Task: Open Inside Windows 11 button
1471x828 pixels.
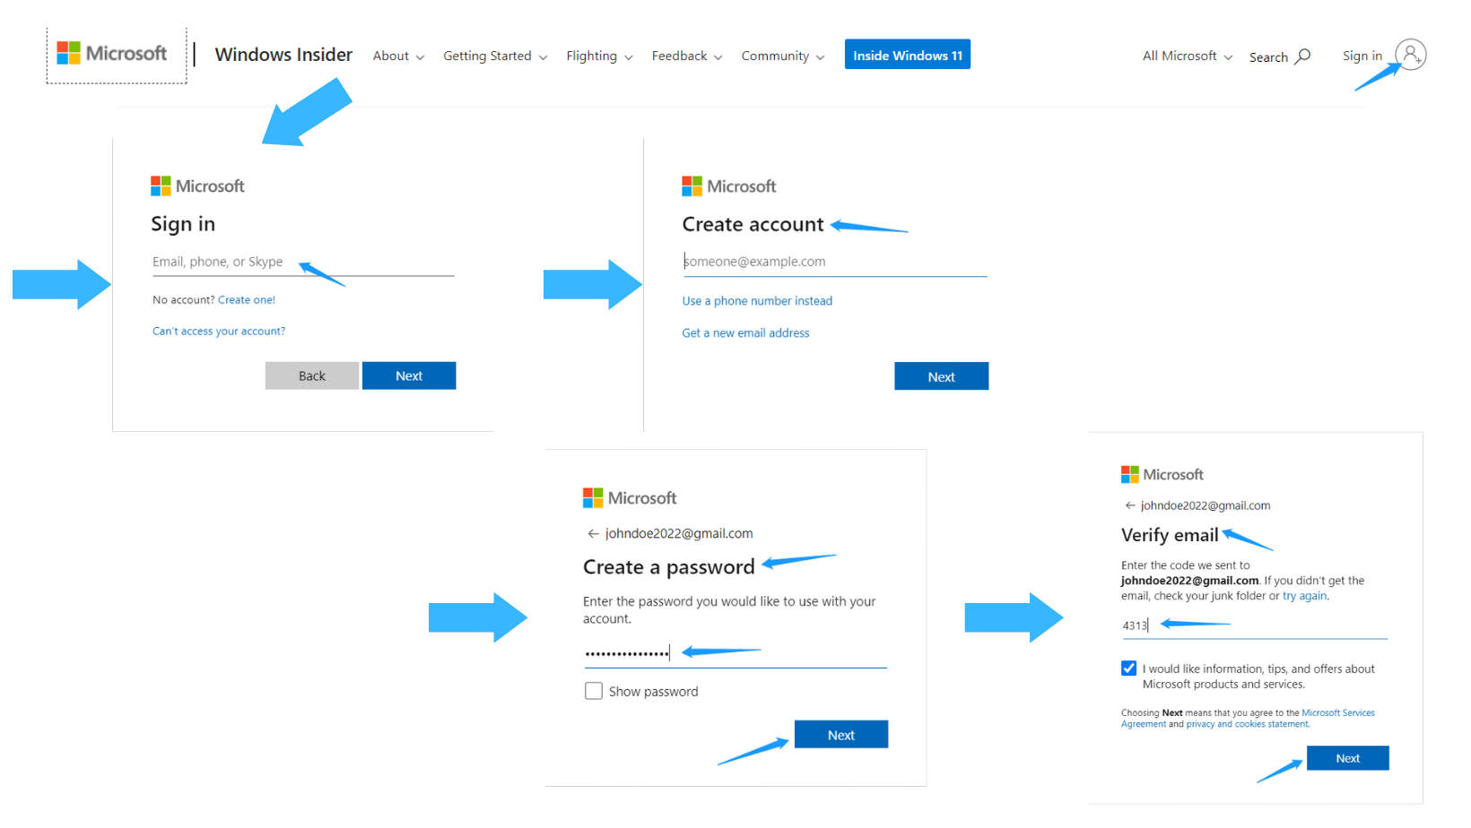Action: coord(907,55)
